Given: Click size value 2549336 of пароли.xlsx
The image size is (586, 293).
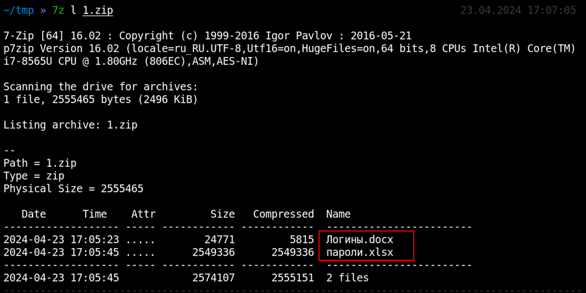Looking at the screenshot, I should pyautogui.click(x=214, y=253).
